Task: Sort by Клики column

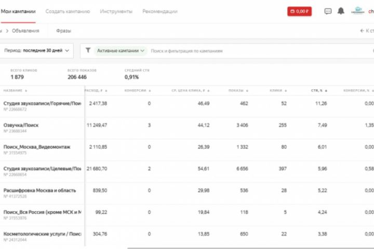Action: (278, 91)
